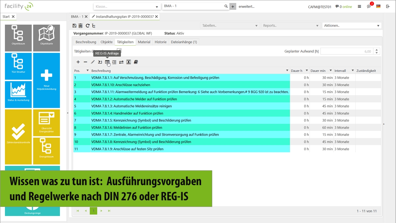This screenshot has width=396, height=223.
Task: Change language via the German flag icon
Action: coord(378,7)
